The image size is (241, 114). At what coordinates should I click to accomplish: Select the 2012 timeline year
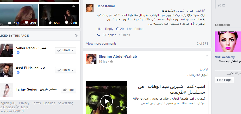221,5
